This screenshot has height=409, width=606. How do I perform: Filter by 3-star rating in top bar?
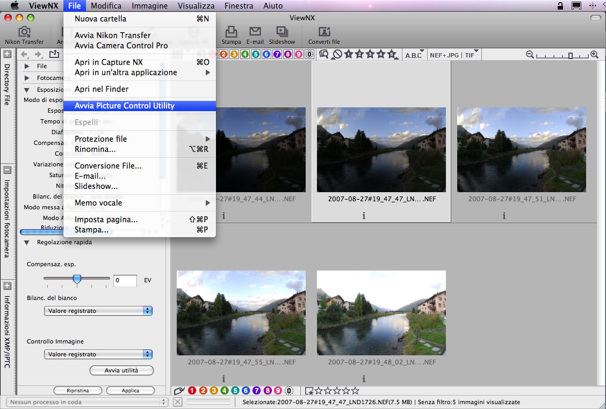click(370, 54)
